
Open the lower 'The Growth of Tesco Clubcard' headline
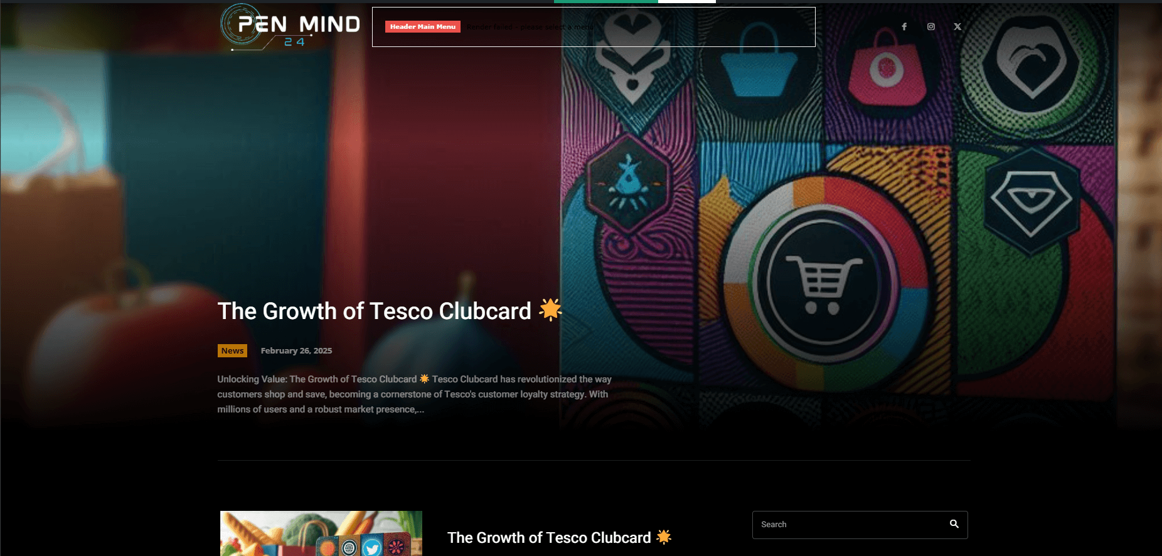click(x=549, y=538)
